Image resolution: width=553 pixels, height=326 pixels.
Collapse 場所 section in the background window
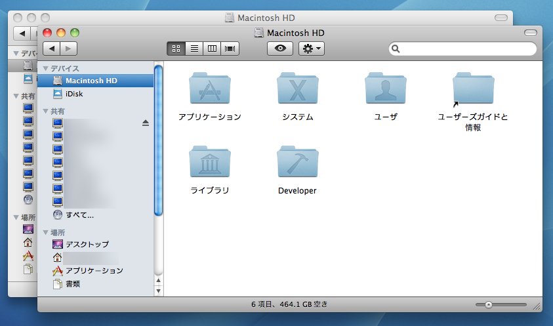click(x=16, y=217)
